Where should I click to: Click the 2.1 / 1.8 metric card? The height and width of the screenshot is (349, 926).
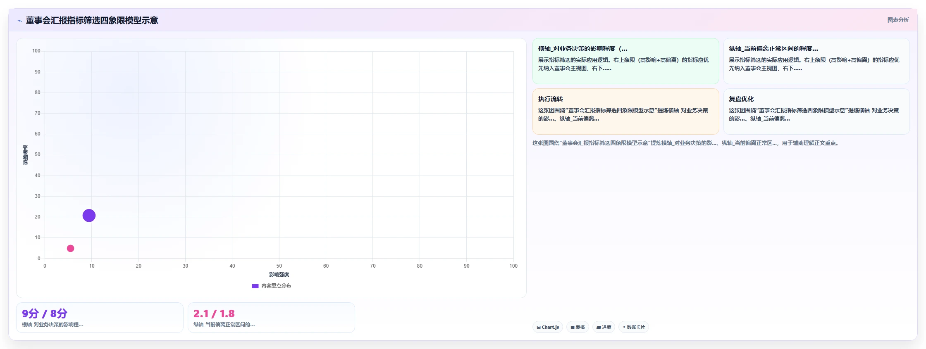pyautogui.click(x=271, y=318)
